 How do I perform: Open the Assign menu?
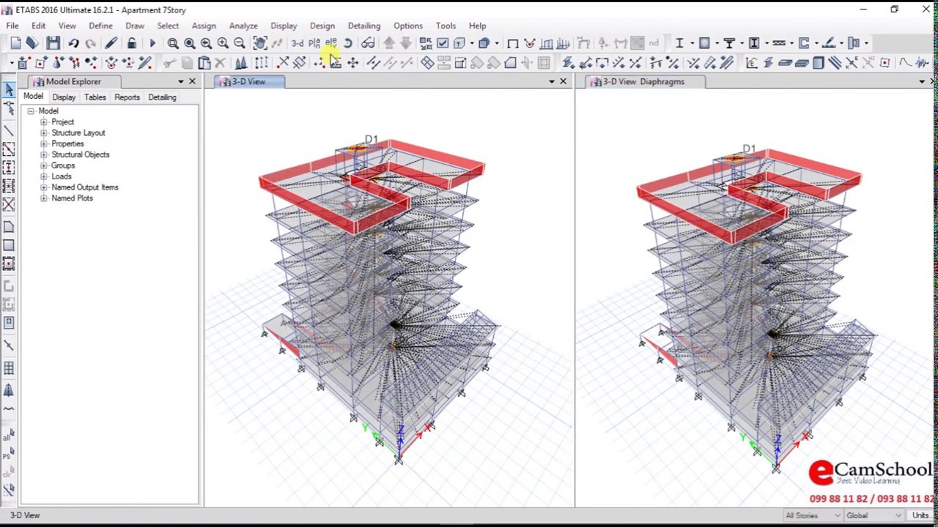pos(204,26)
